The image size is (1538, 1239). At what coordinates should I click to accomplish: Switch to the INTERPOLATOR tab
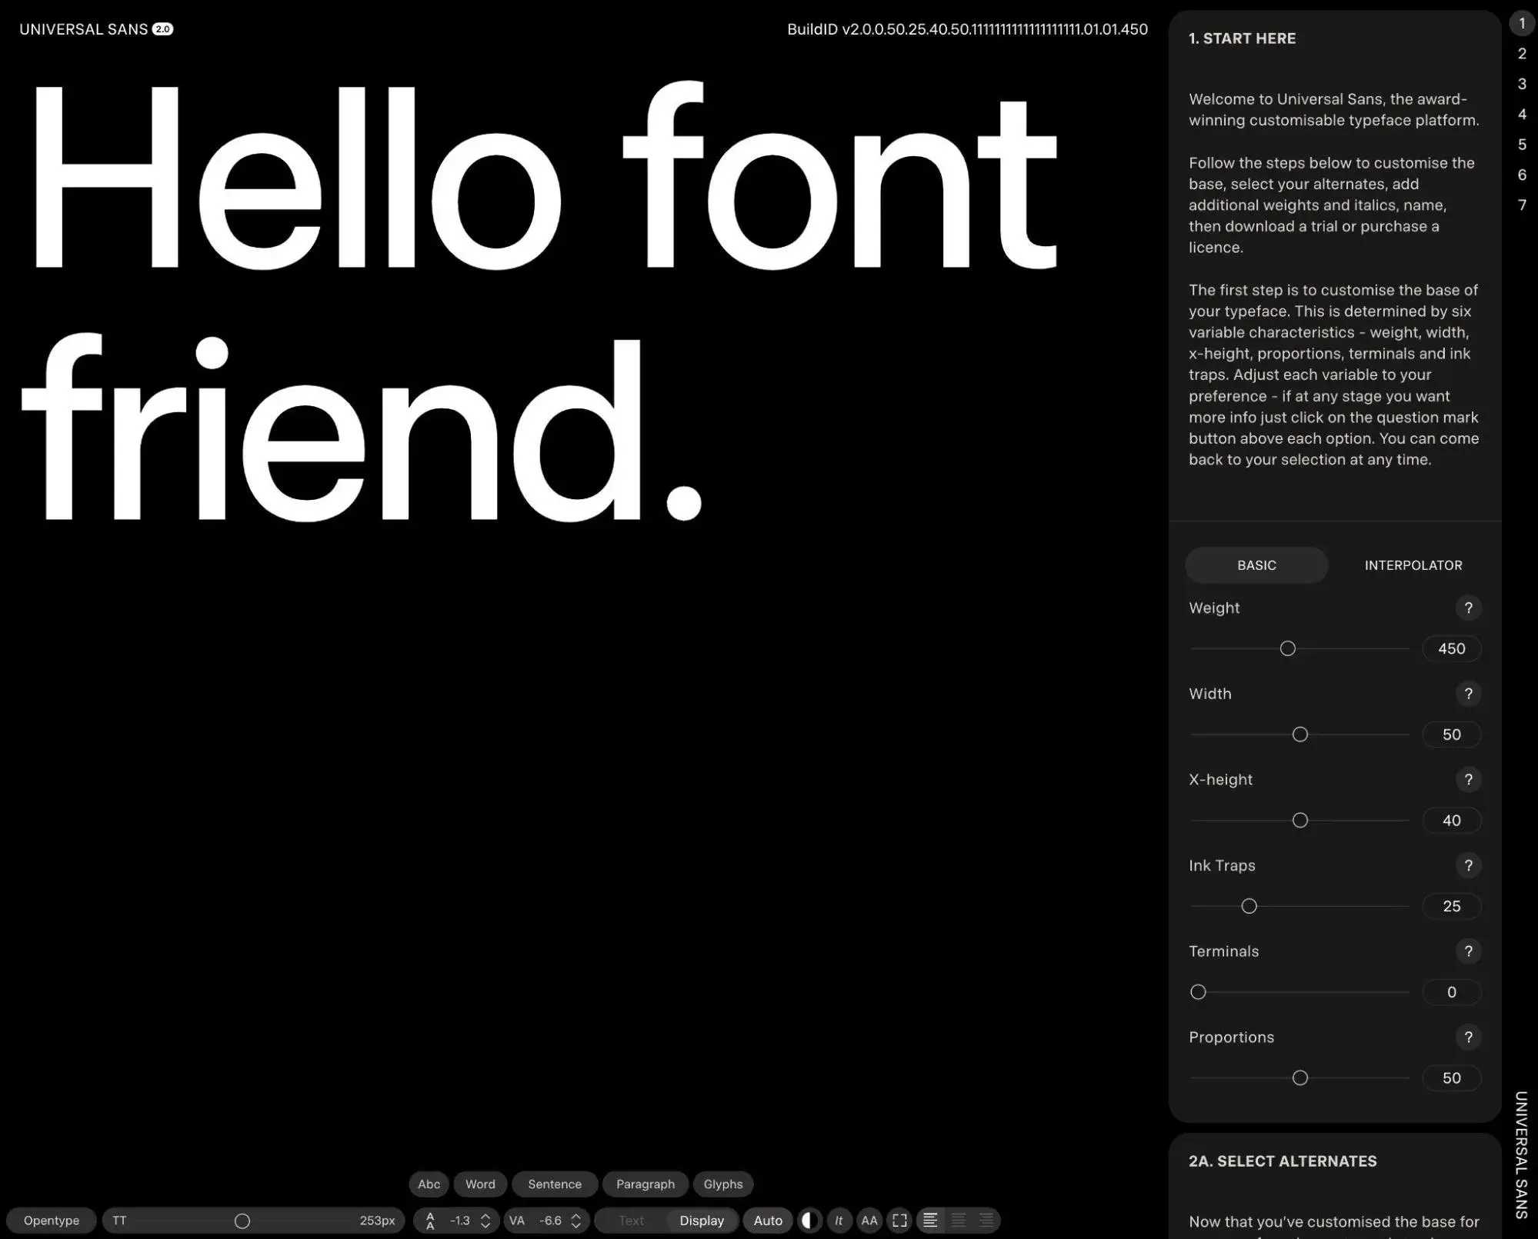click(1413, 565)
